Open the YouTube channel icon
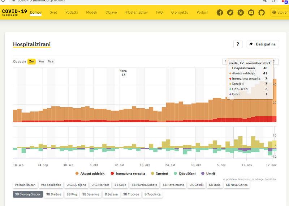This screenshot has width=289, height=206. click(x=251, y=13)
